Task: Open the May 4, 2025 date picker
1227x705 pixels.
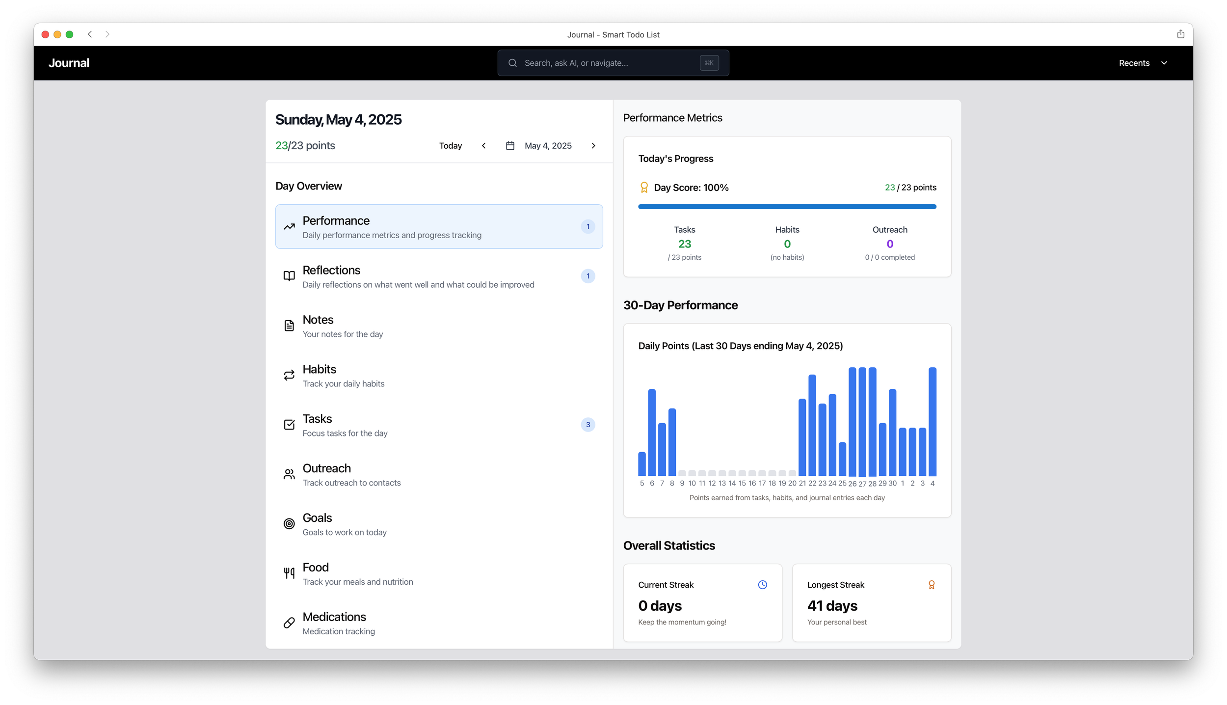Action: tap(539, 146)
